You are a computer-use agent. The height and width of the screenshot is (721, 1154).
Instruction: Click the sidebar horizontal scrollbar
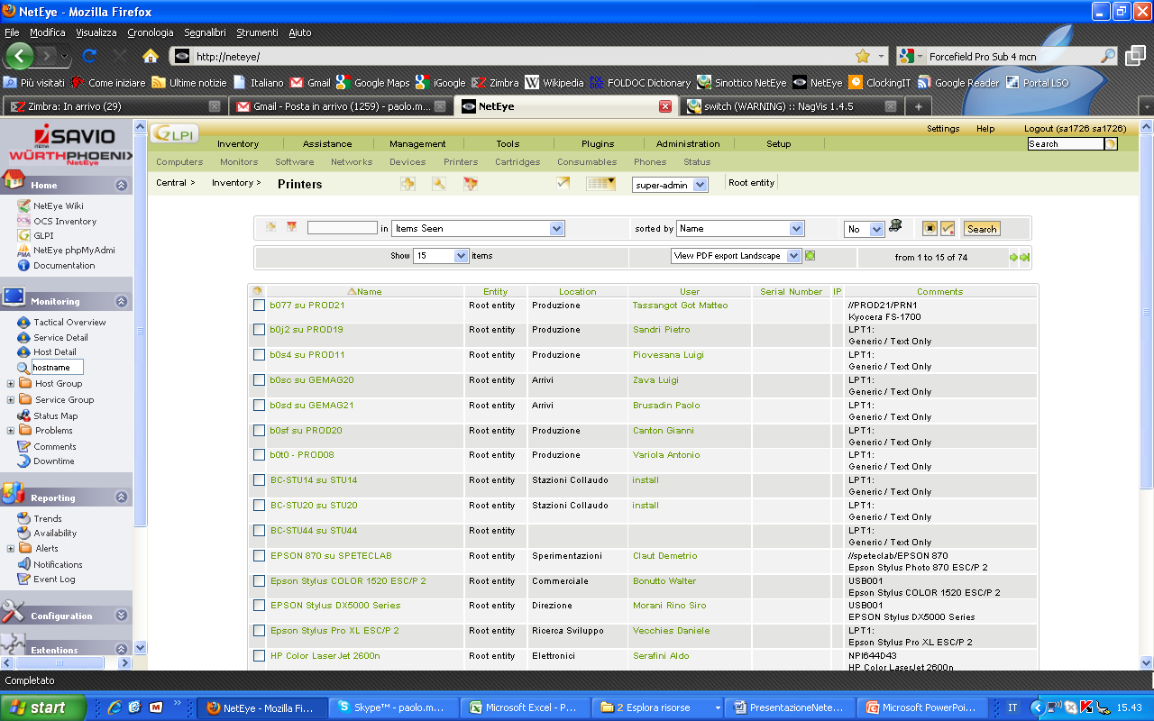(x=59, y=662)
